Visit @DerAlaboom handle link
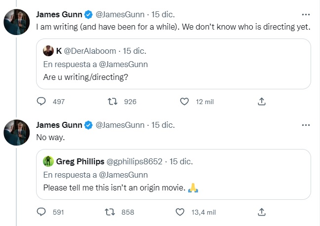Screen dimensions: 320x226 point(90,51)
